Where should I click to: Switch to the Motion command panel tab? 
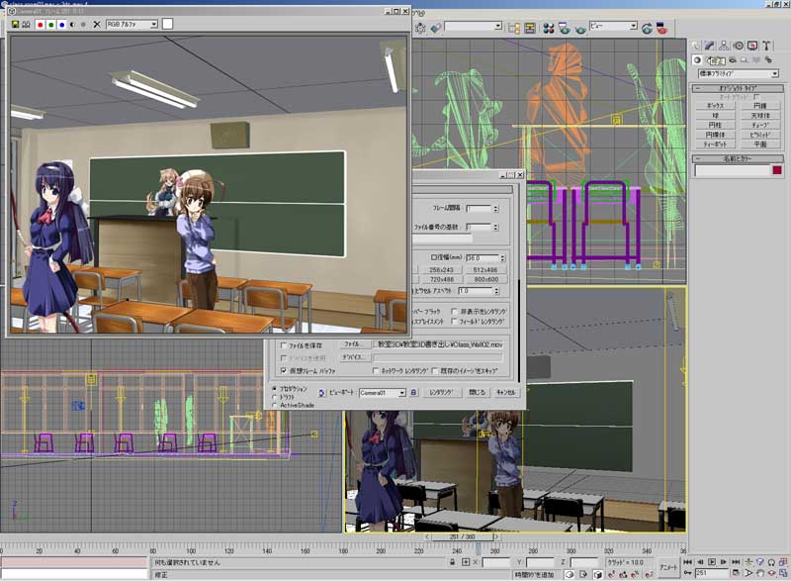click(x=739, y=46)
